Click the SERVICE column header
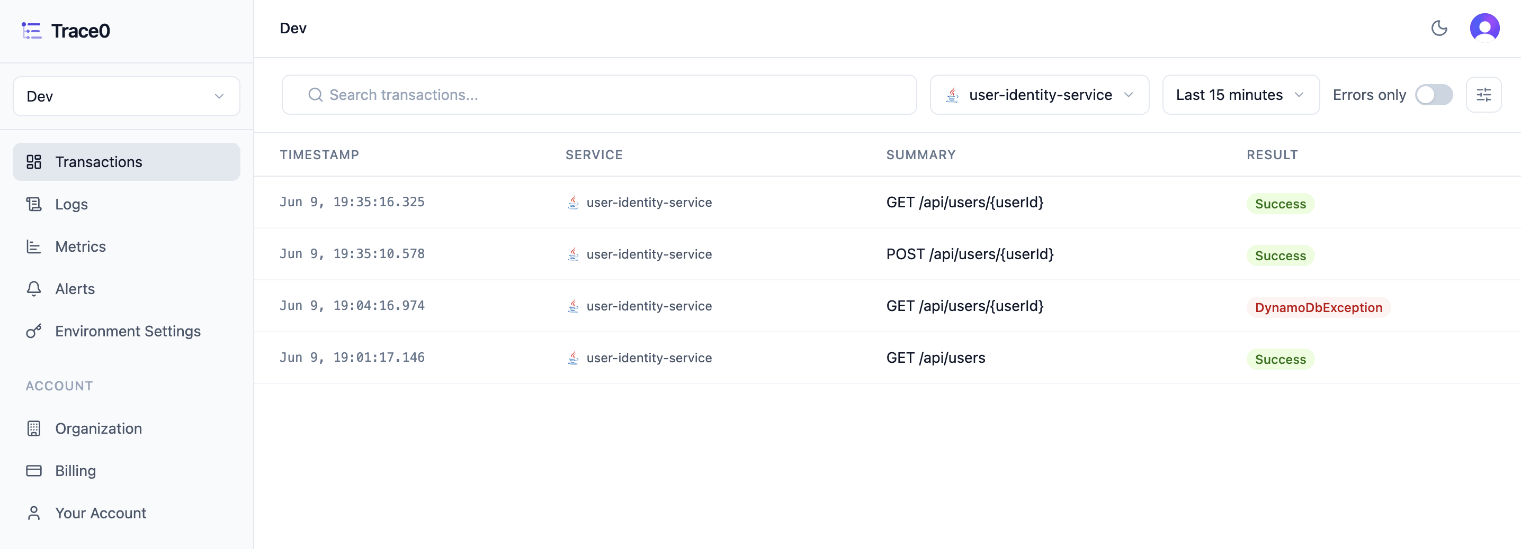 tap(594, 154)
